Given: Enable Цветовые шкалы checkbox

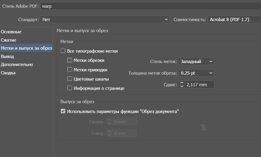Looking at the screenshot, I should pyautogui.click(x=70, y=79).
